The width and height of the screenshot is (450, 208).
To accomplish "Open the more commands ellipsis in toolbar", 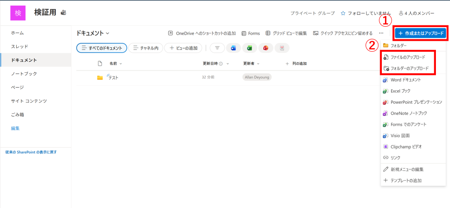I will (x=381, y=33).
